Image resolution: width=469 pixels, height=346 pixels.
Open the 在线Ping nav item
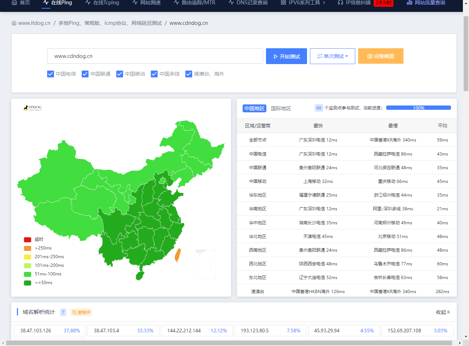pos(58,3)
